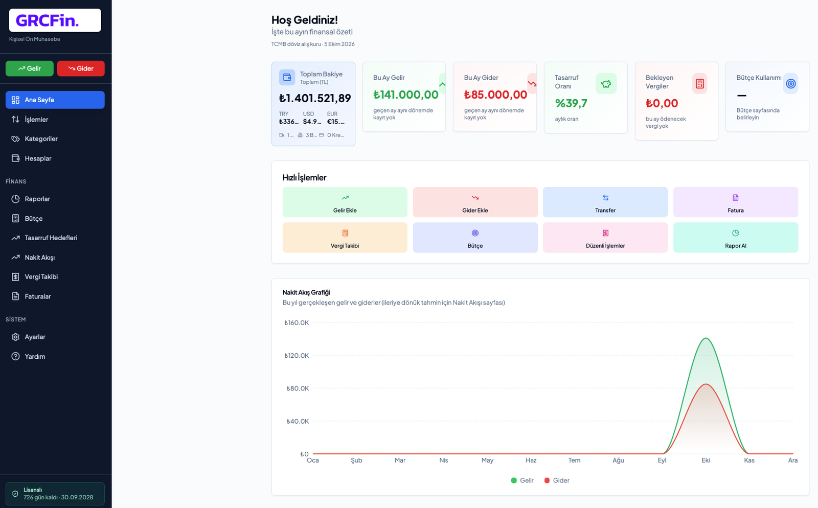Screen dimensions: 818x508
Task: Open the Vergi Takibi quick action tile
Action: click(x=345, y=238)
